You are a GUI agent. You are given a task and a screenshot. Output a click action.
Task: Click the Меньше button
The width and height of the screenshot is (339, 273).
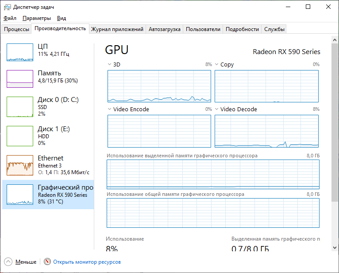[x=26, y=262]
